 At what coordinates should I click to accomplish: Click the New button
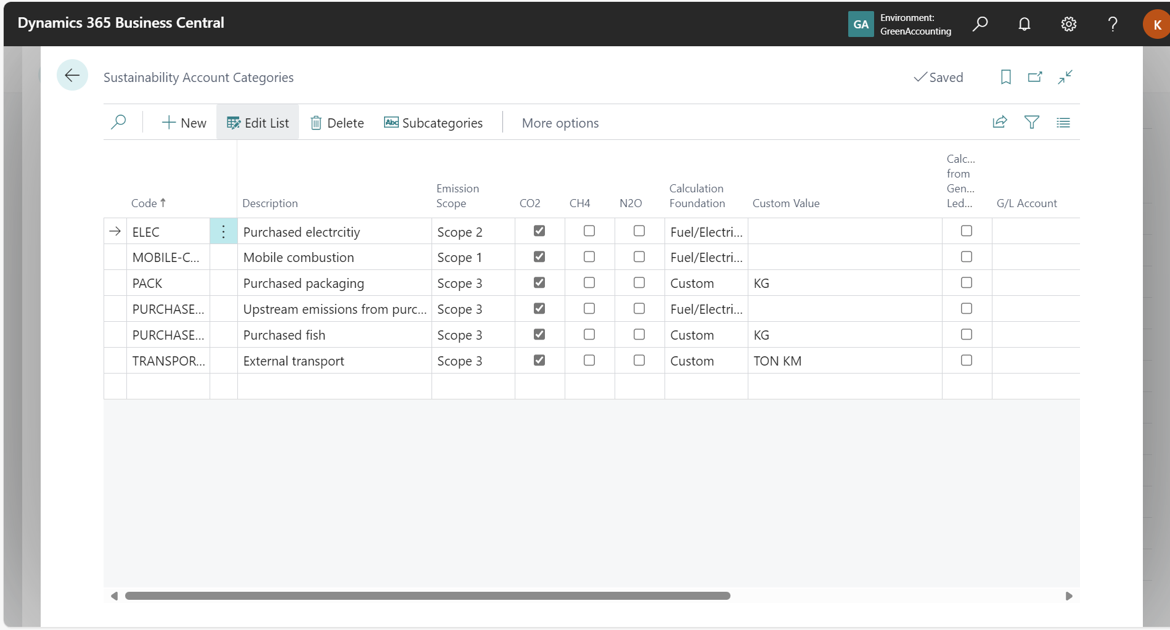pyautogui.click(x=184, y=123)
